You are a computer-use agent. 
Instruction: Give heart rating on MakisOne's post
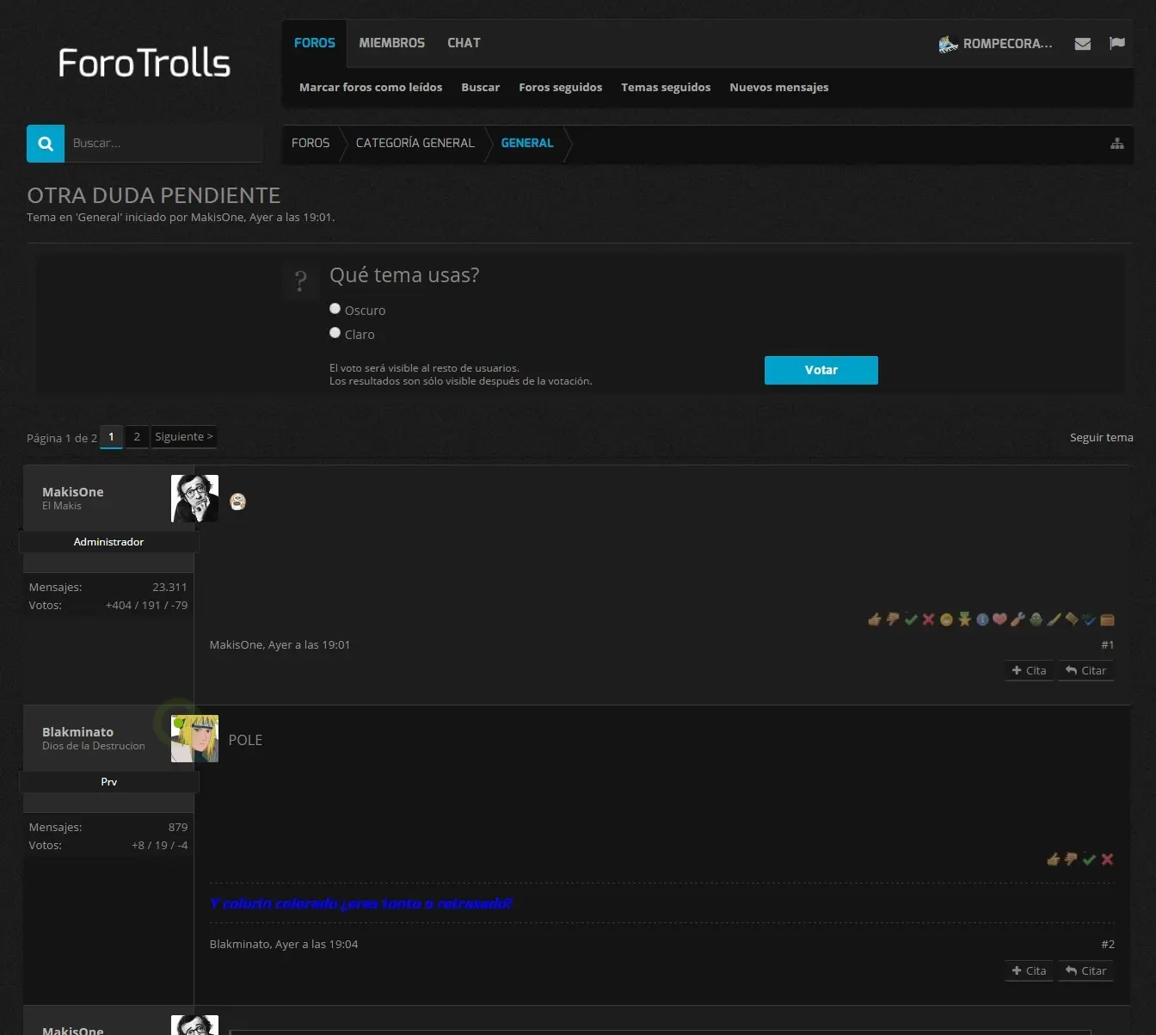(x=999, y=619)
